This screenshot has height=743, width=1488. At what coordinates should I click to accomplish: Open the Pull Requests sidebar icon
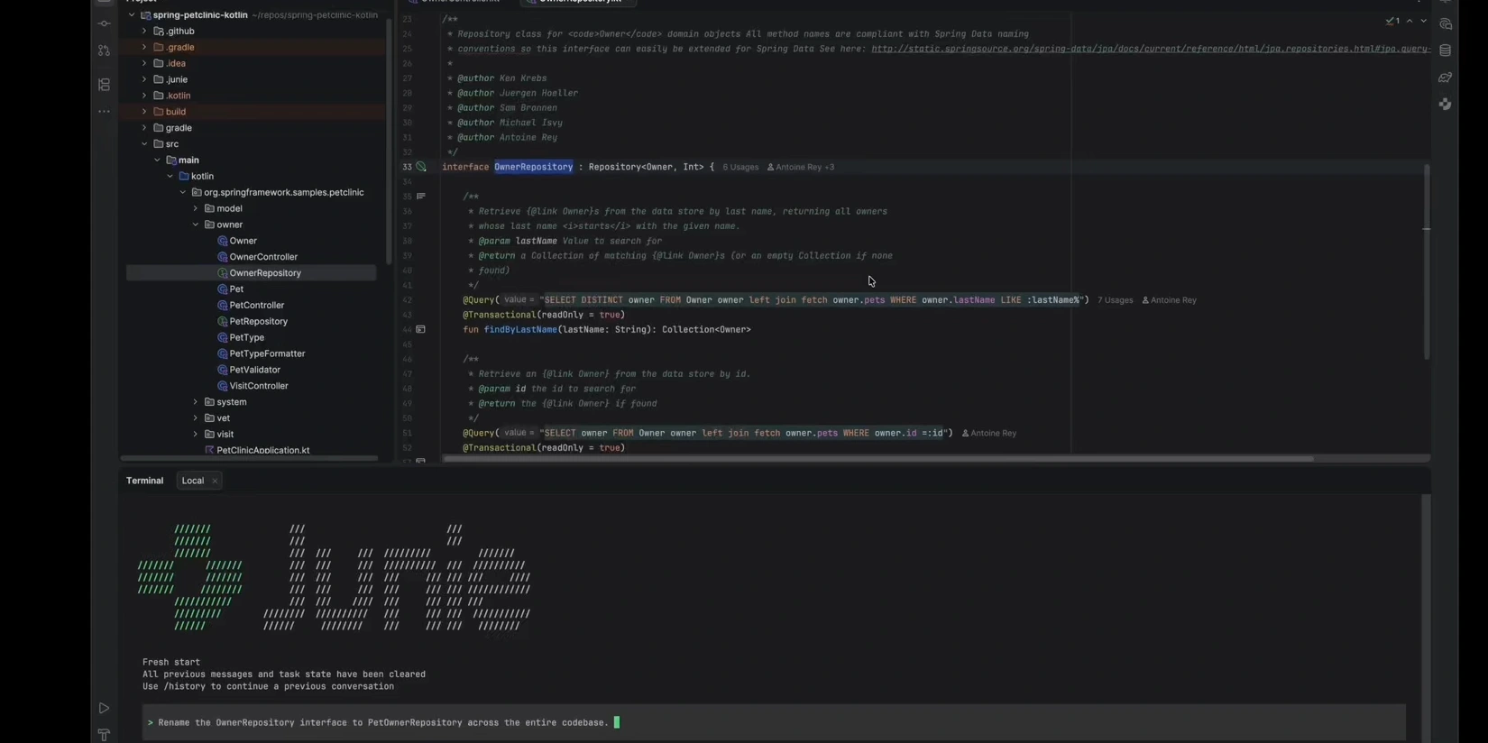(104, 51)
